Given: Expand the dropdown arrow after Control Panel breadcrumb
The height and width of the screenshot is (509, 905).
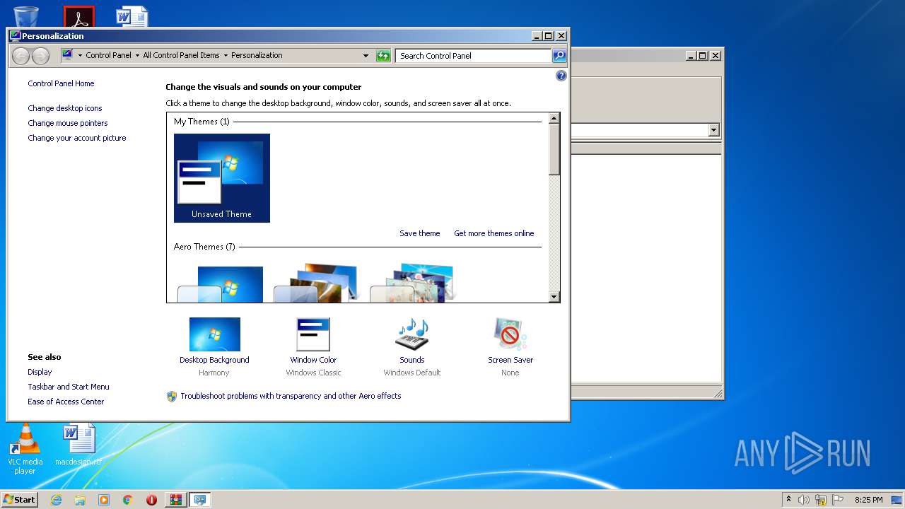Looking at the screenshot, I should 136,55.
